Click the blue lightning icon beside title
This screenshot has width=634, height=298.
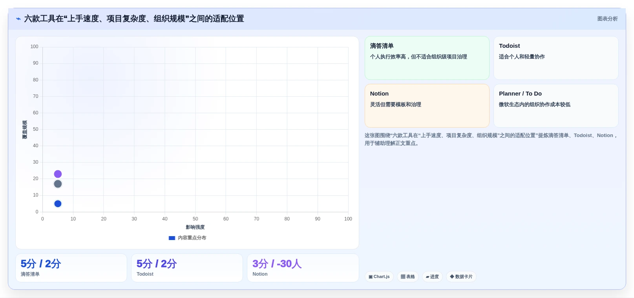tap(18, 19)
